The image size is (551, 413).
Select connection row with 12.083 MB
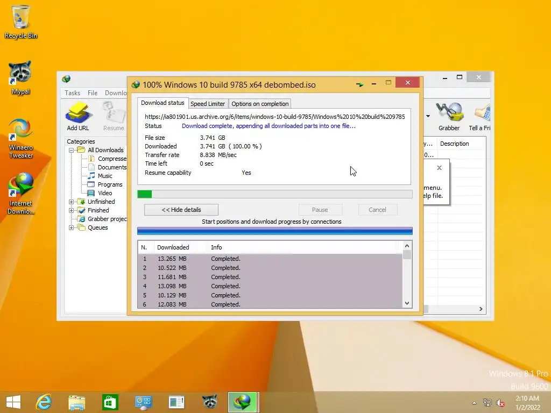[x=270, y=304]
